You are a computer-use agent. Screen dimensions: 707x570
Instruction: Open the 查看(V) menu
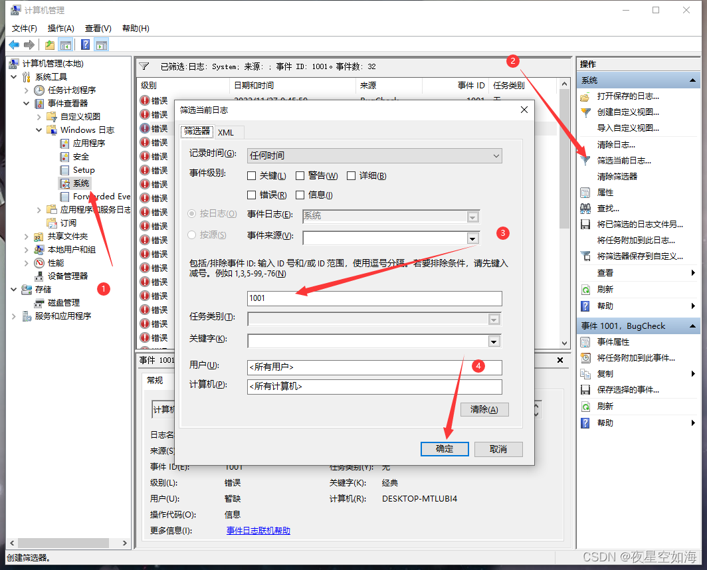98,29
